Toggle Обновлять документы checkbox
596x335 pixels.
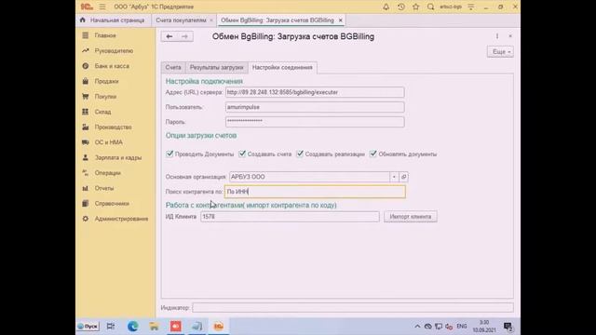click(373, 154)
